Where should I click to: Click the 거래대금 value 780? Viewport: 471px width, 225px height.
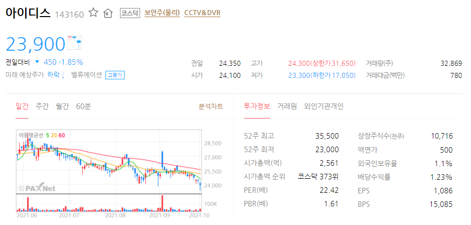coord(456,75)
